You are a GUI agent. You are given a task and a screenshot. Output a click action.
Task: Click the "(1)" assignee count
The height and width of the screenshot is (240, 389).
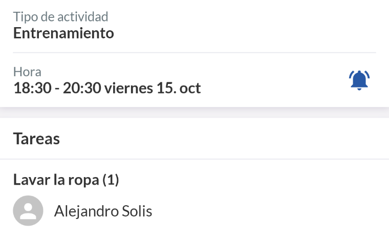(111, 180)
